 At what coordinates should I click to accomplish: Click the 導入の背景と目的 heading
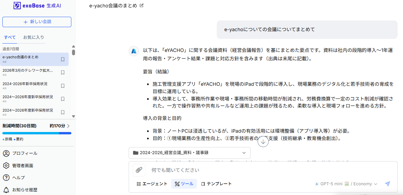point(162,118)
